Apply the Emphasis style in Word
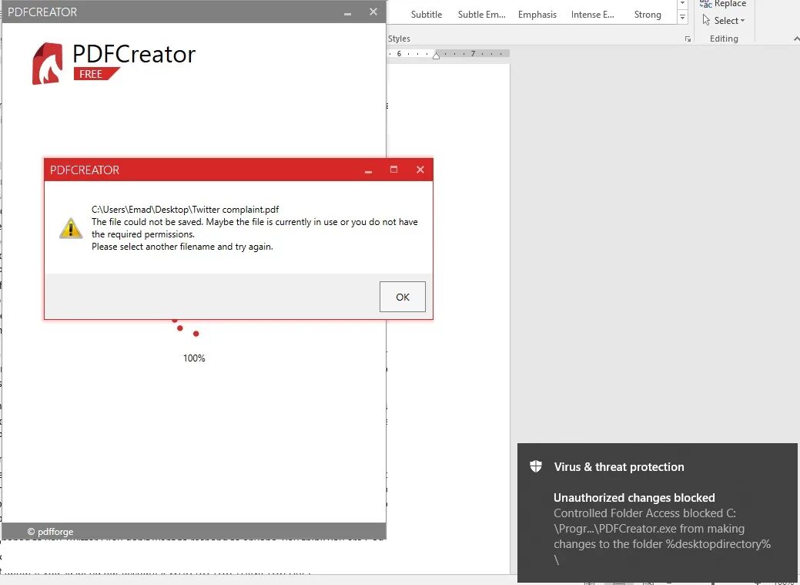 537,15
